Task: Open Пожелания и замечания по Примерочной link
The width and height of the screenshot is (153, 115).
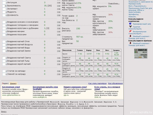Action: point(141,3)
